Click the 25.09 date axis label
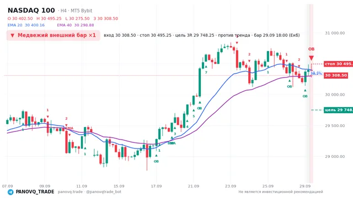Screen dimensions: 353x198 coord(268,186)
